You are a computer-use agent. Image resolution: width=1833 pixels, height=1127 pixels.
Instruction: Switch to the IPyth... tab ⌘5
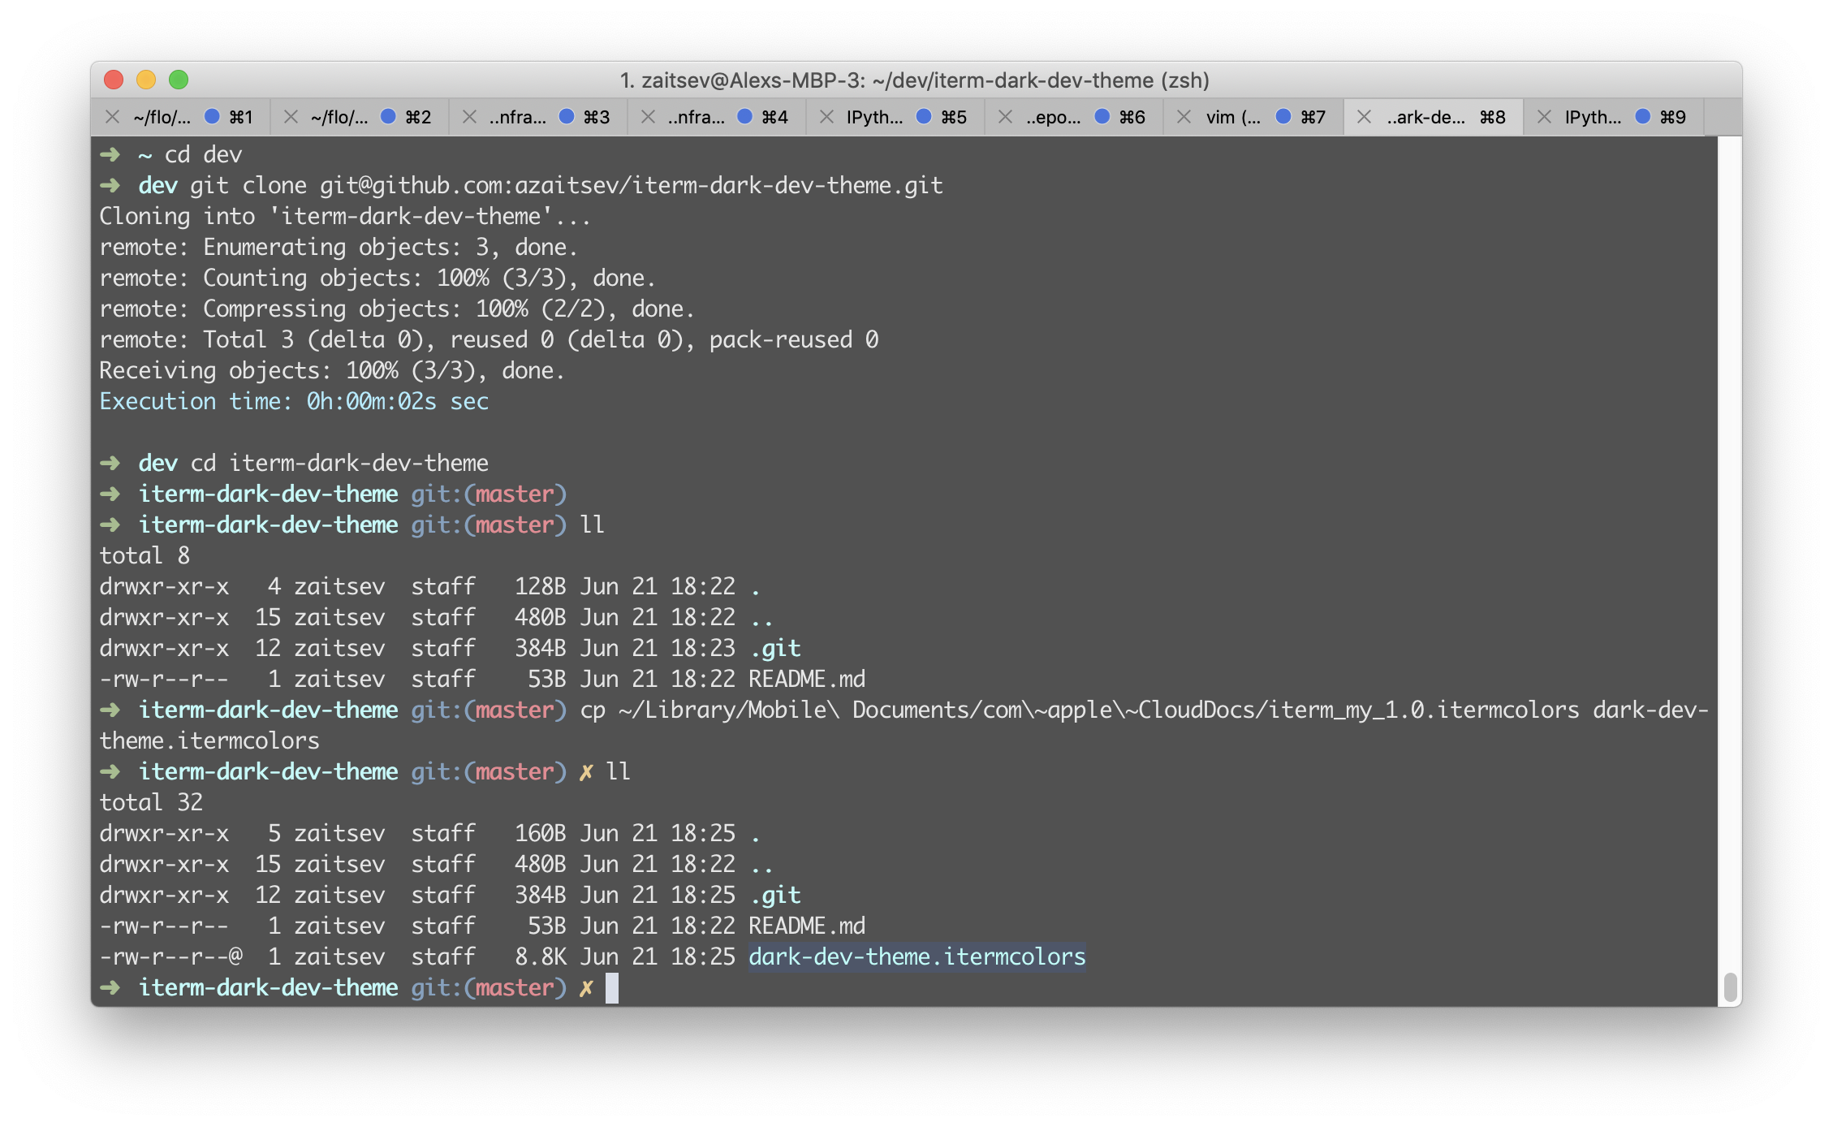895,117
